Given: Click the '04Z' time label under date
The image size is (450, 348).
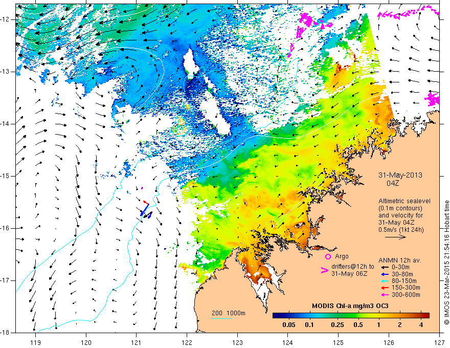Looking at the screenshot, I should click(393, 183).
